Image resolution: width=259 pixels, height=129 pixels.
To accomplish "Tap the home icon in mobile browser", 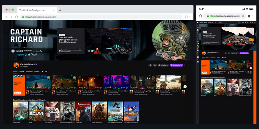I will pos(200,16).
